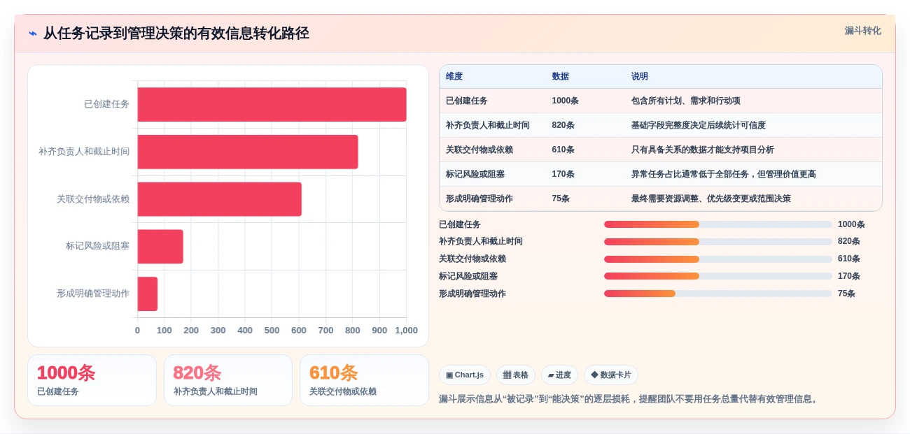910x434 pixels.
Task: Click the page title 从任务记录到管理决策
Action: (x=176, y=34)
